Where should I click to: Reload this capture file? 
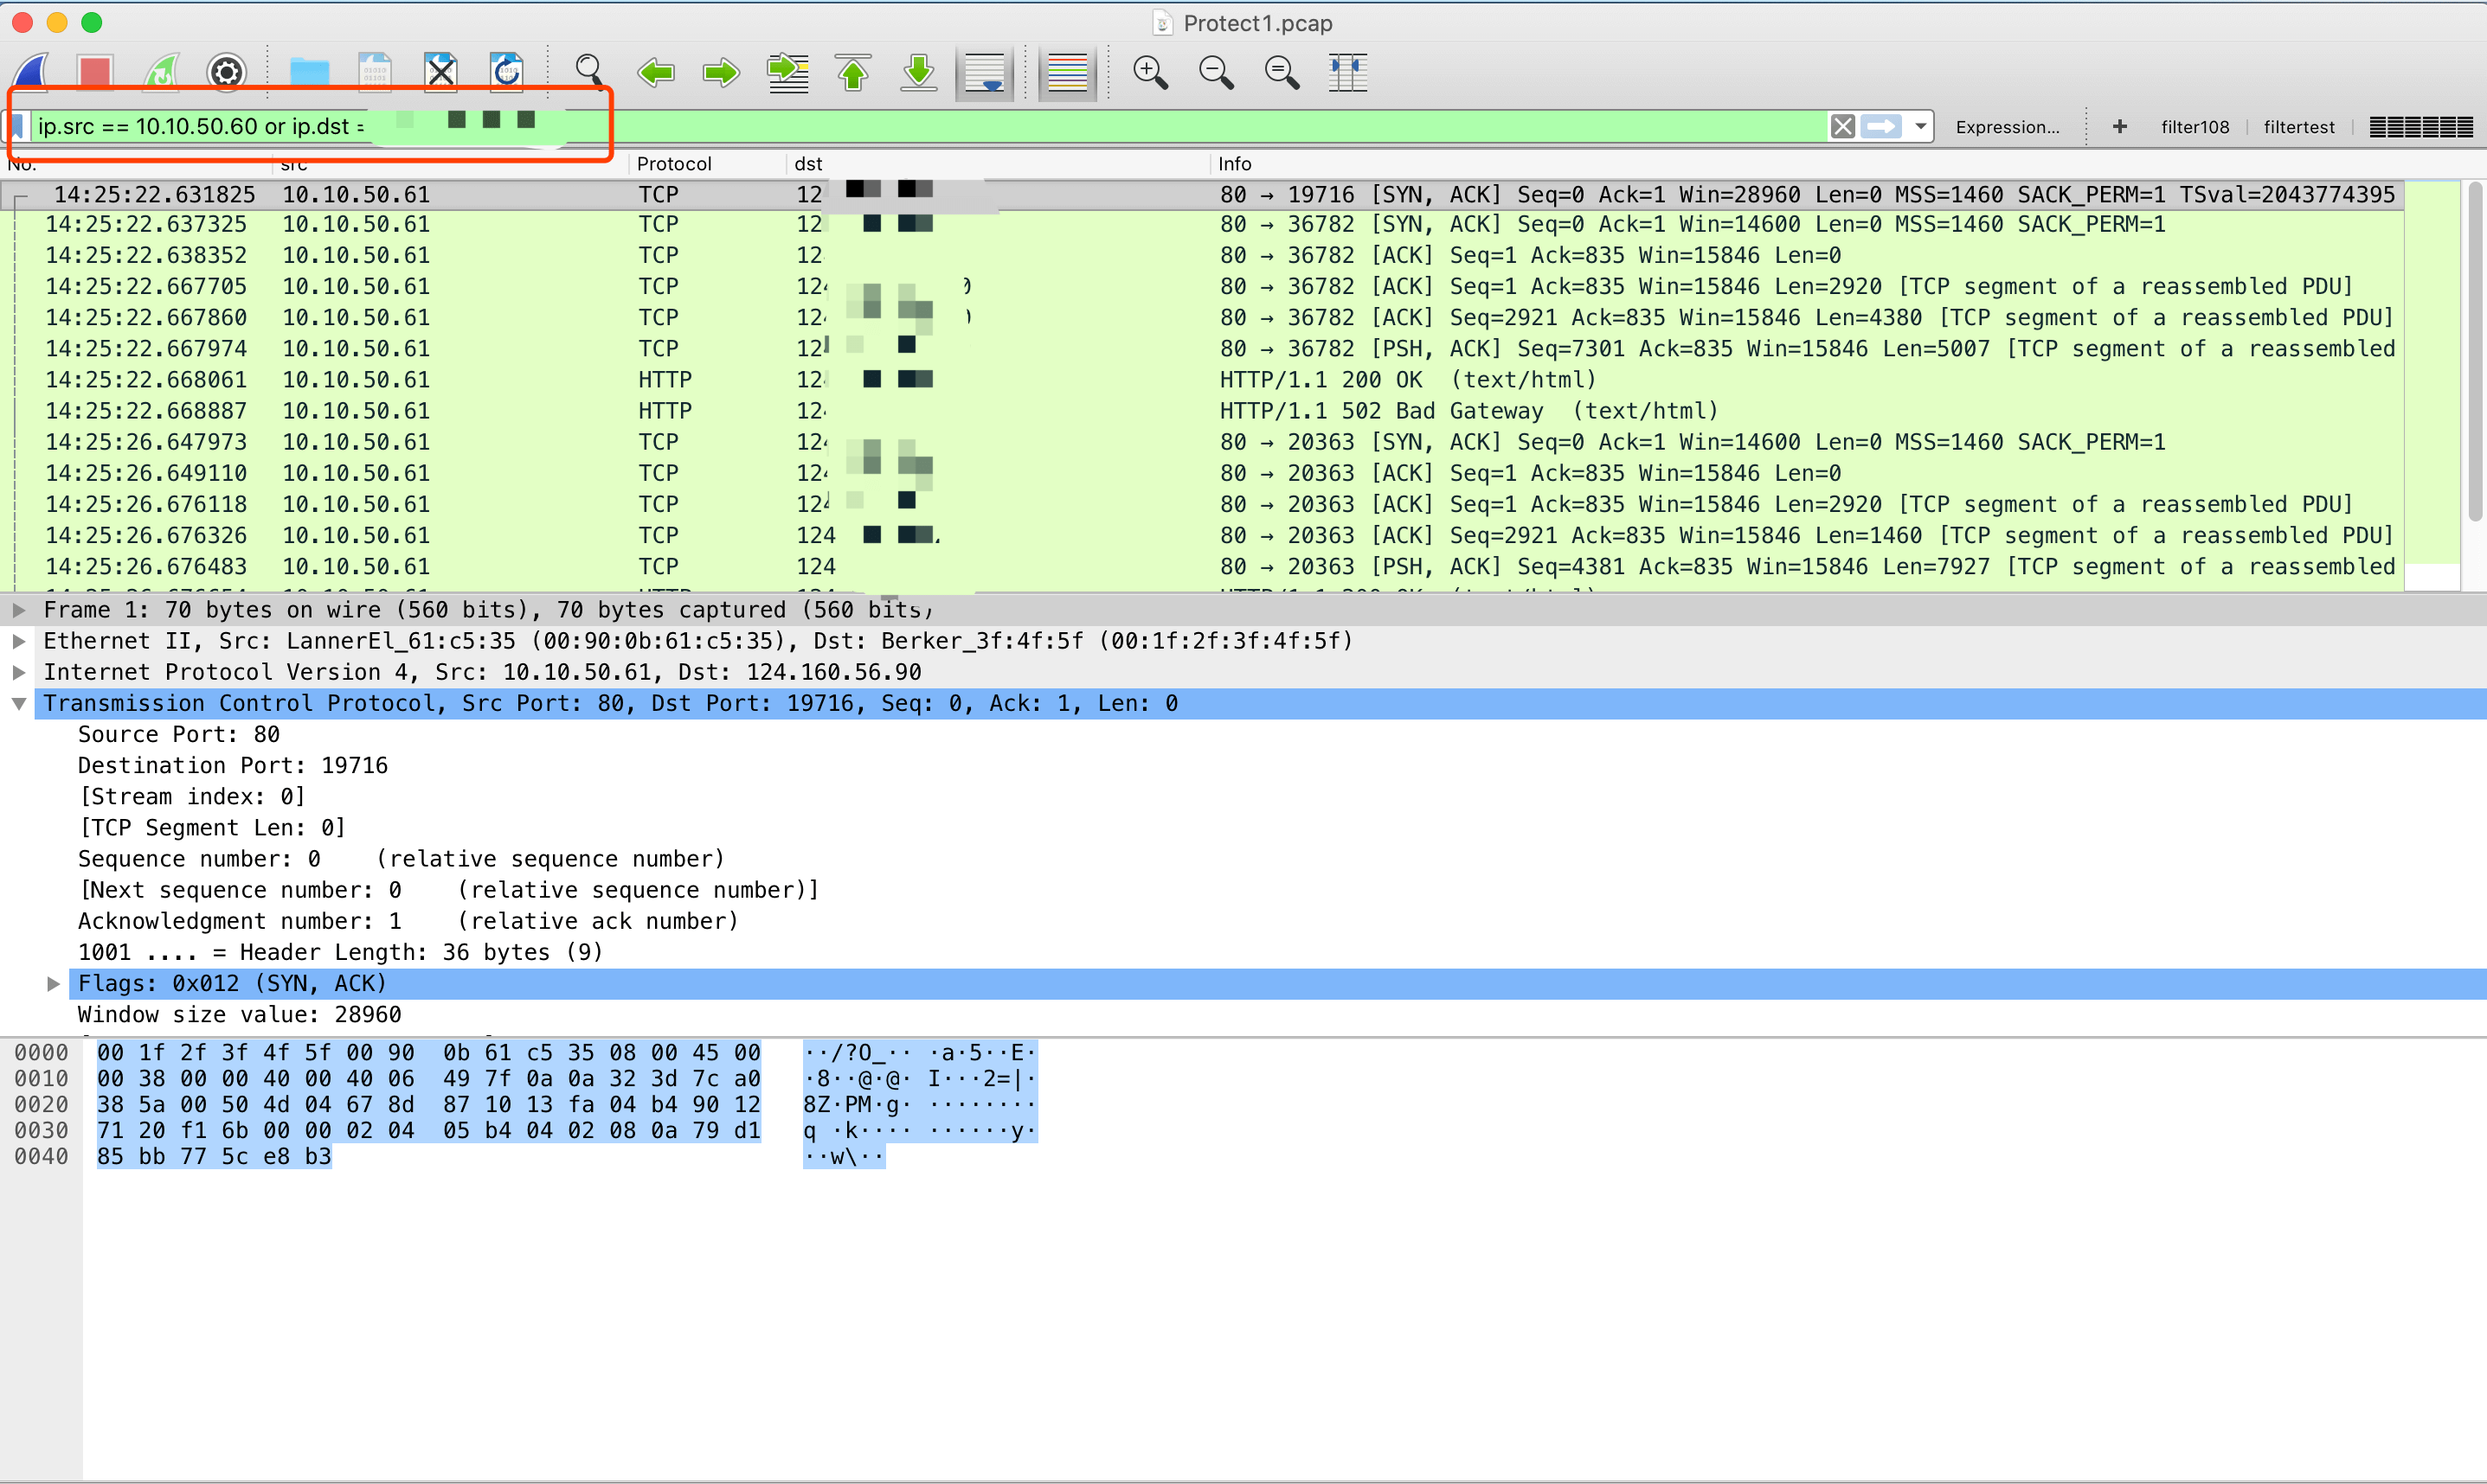click(507, 71)
